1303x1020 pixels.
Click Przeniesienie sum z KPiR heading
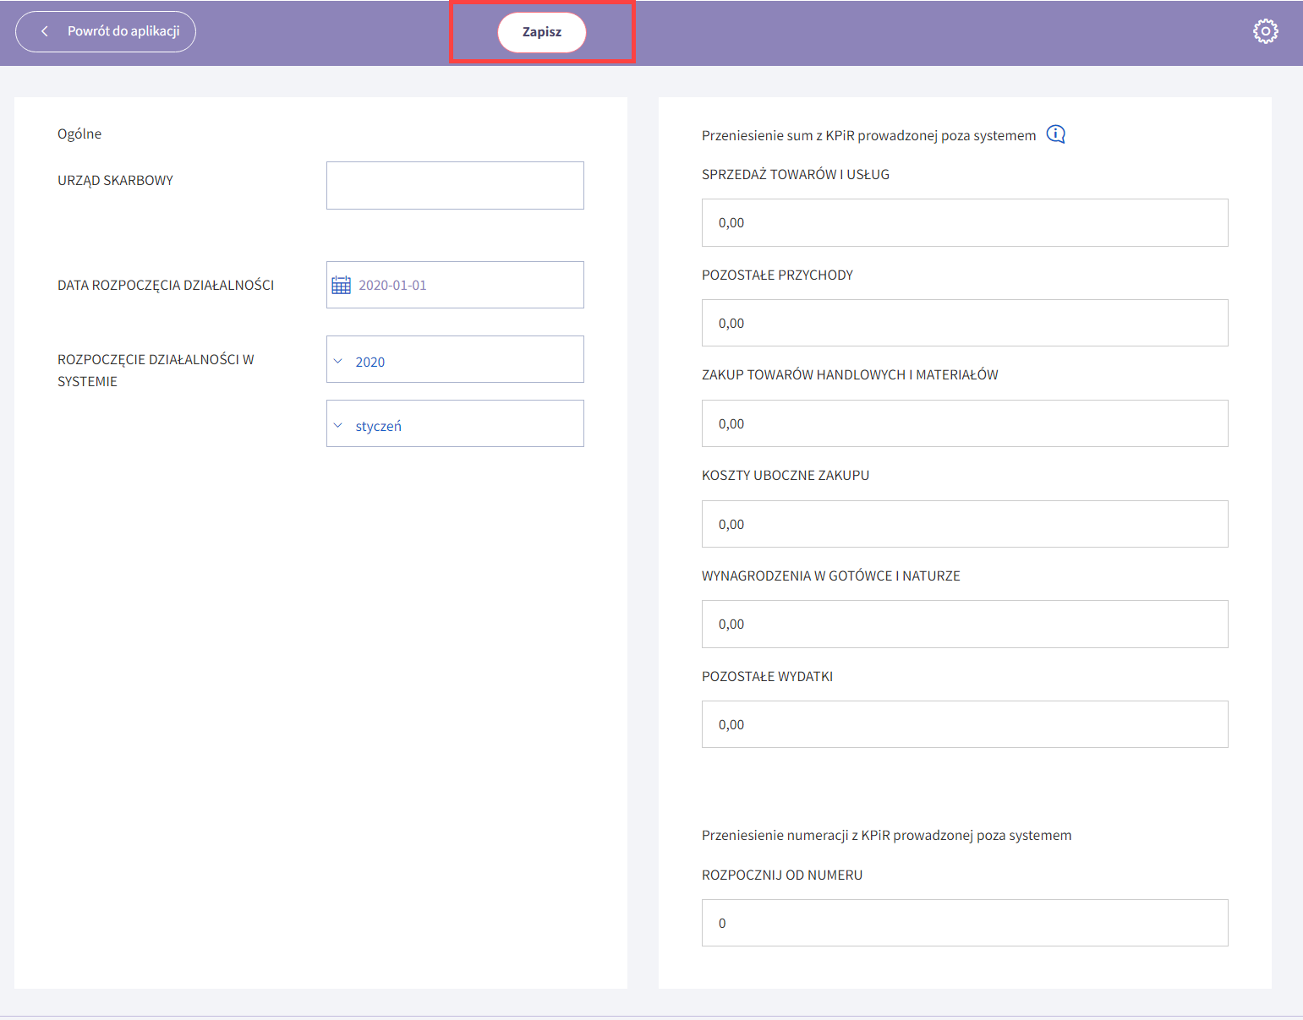(868, 135)
